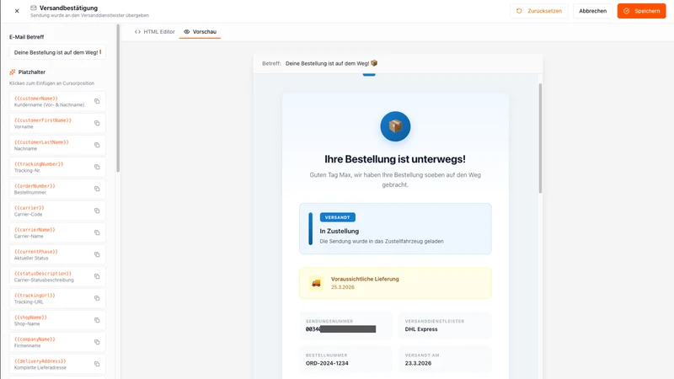674x379 pixels.
Task: Save the template with Speichern
Action: point(641,11)
